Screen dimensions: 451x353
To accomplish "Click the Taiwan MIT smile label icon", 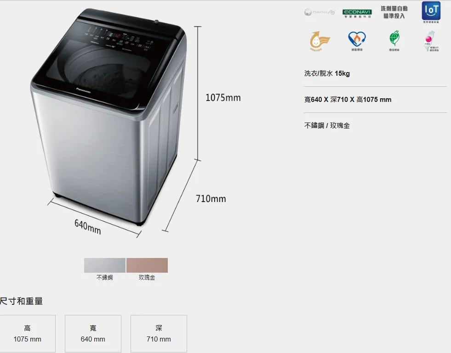I will point(431,41).
